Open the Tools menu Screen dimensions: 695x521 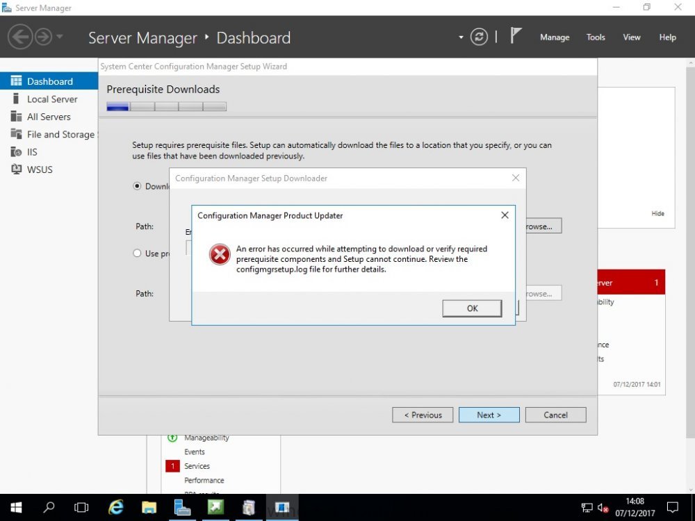point(596,38)
